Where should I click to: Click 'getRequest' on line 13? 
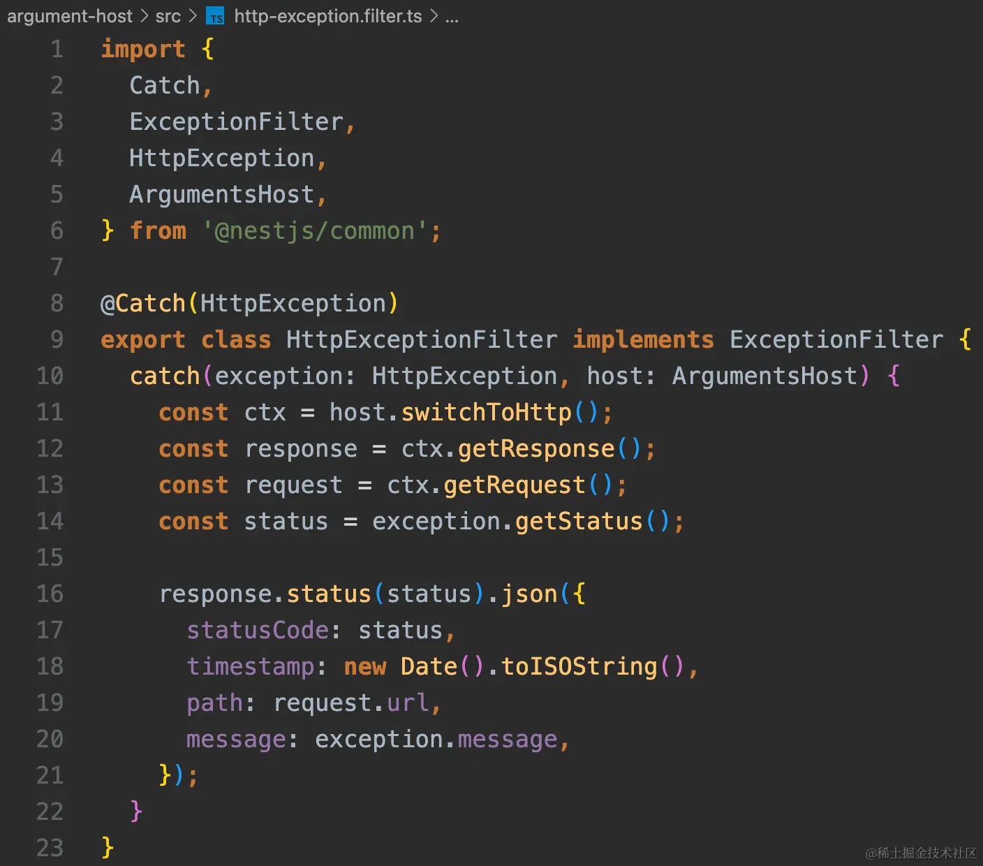tap(515, 485)
